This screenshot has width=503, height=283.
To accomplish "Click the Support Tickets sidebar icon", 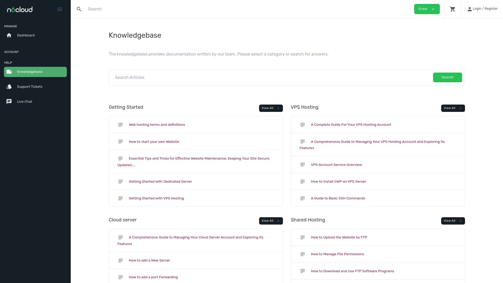I will (x=9, y=86).
